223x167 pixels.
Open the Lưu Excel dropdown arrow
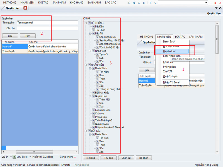(x=30, y=157)
